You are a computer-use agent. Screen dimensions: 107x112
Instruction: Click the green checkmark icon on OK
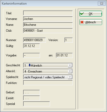click(x=82, y=14)
